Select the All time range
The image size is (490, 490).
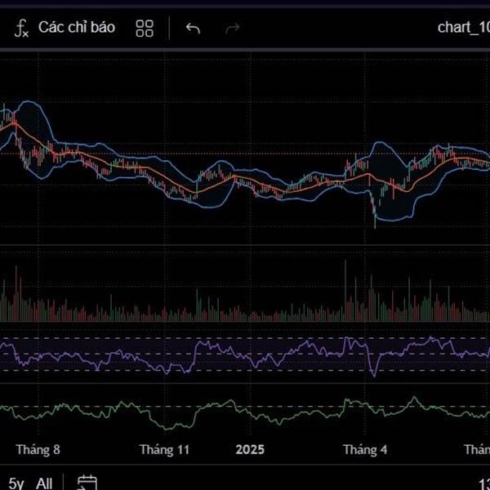(45, 483)
